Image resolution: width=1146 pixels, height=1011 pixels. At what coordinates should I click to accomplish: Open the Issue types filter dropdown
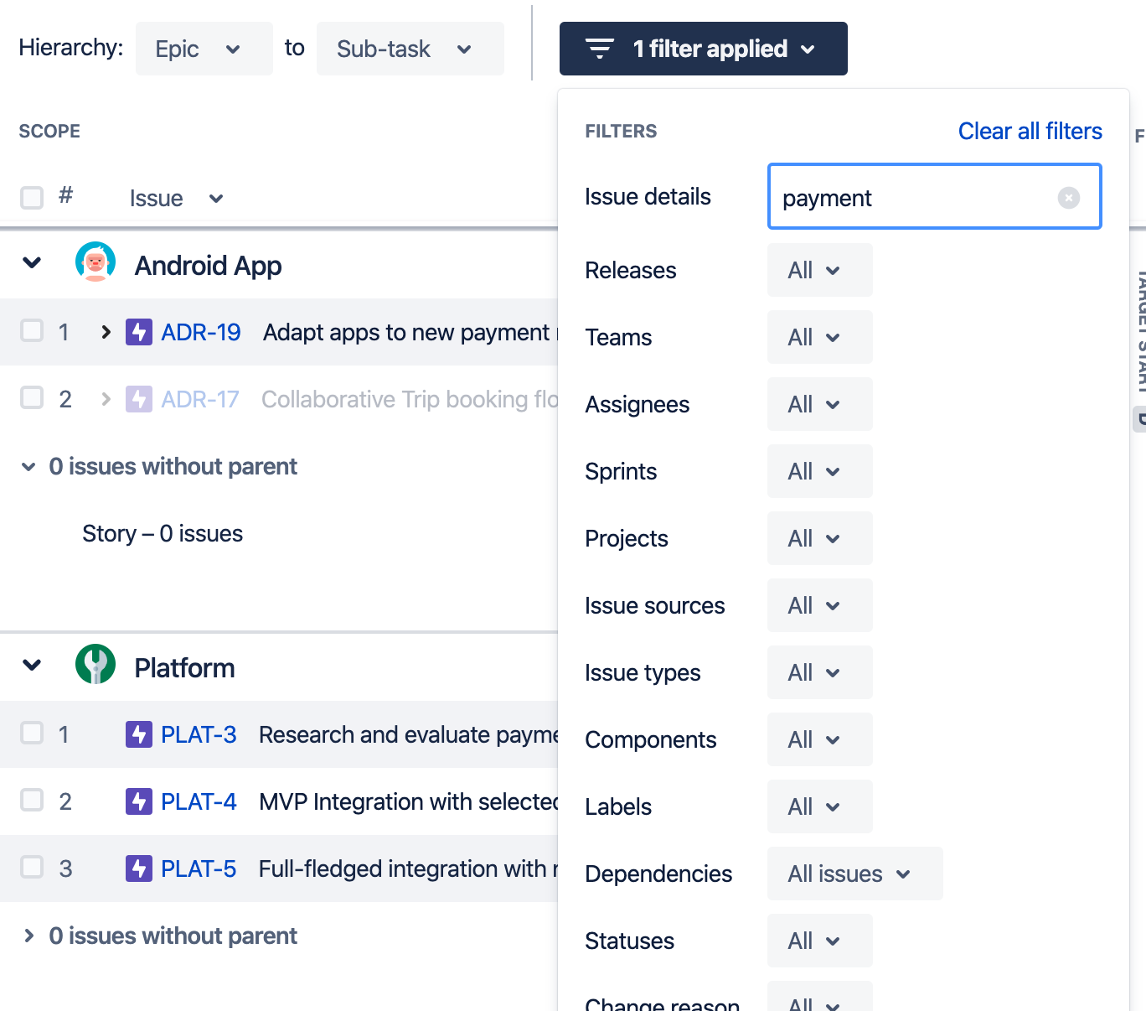820,672
